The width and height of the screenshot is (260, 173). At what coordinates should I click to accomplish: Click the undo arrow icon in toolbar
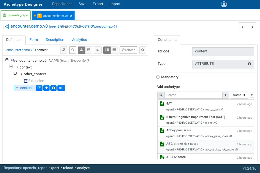coord(73,50)
